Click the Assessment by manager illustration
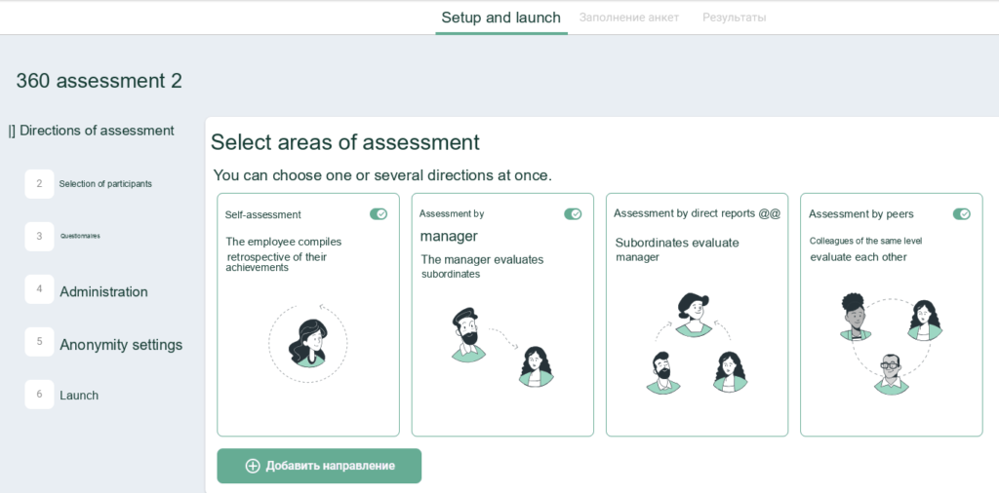The width and height of the screenshot is (999, 493). pyautogui.click(x=502, y=348)
